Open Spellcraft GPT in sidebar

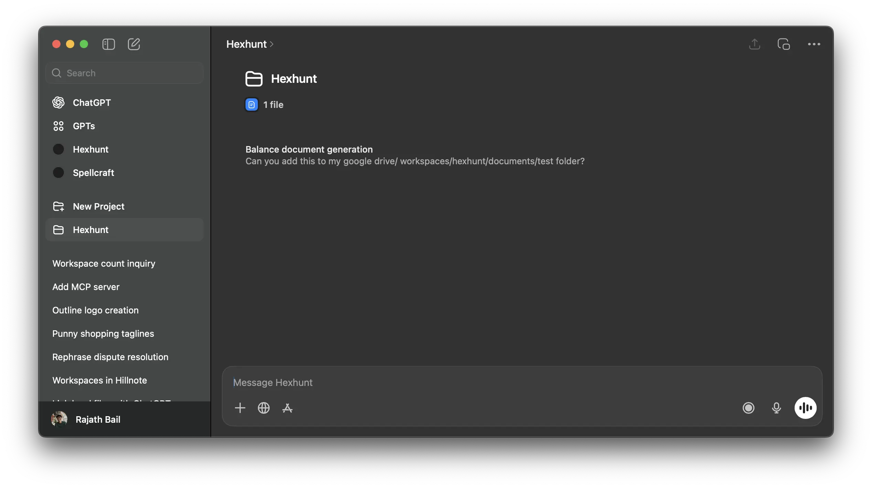(x=93, y=173)
